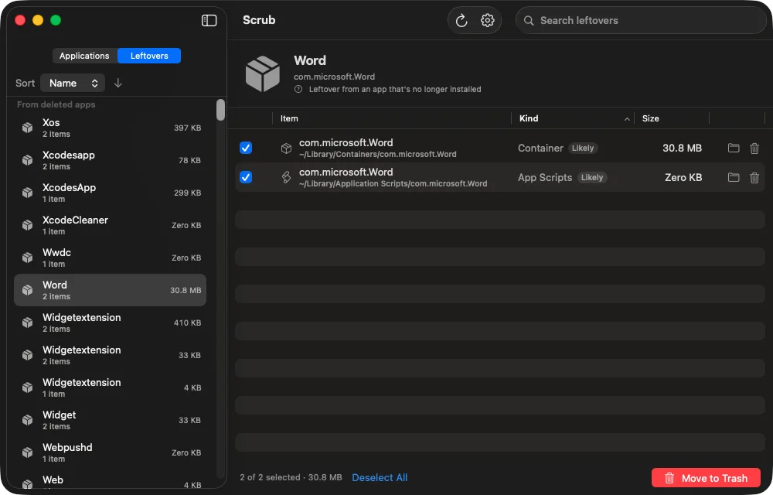Select the Widget 33 KB entry

click(111, 420)
